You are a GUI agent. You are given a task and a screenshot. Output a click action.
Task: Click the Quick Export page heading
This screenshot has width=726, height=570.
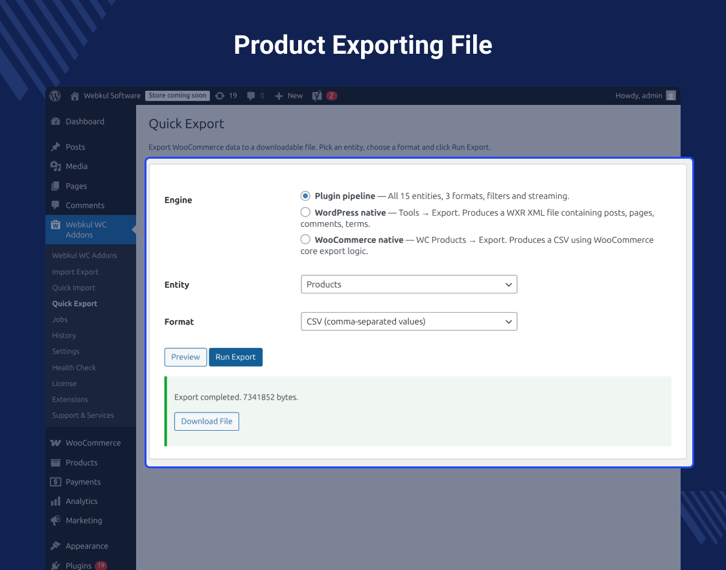[x=186, y=124]
